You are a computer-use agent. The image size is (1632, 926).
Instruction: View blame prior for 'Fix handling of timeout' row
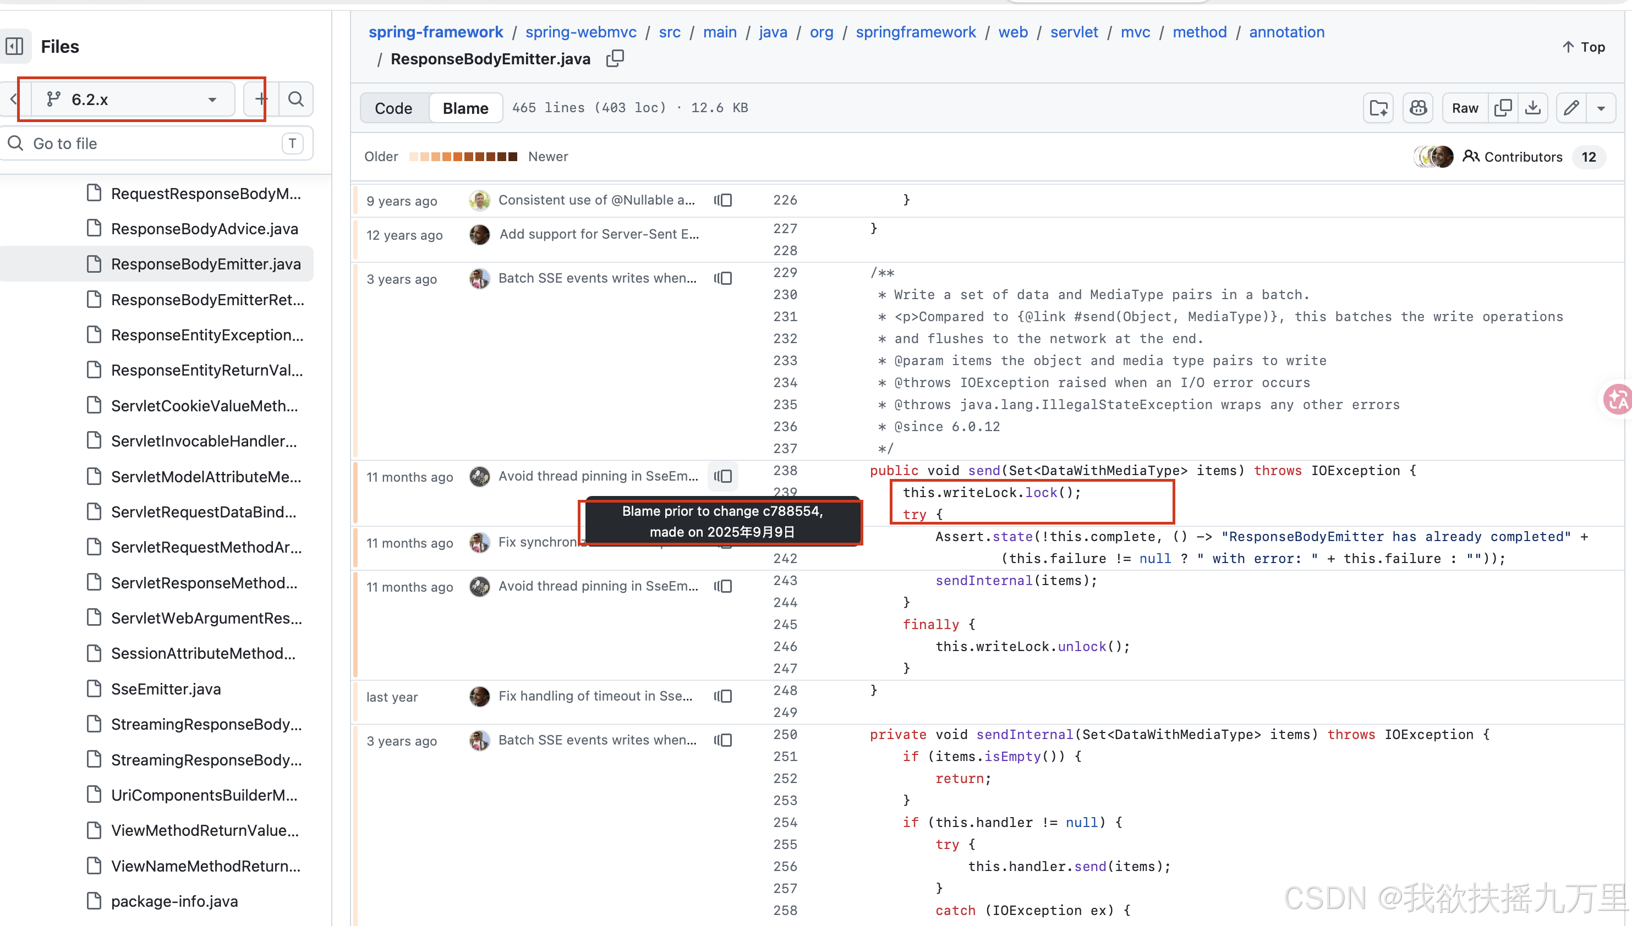pyautogui.click(x=723, y=696)
